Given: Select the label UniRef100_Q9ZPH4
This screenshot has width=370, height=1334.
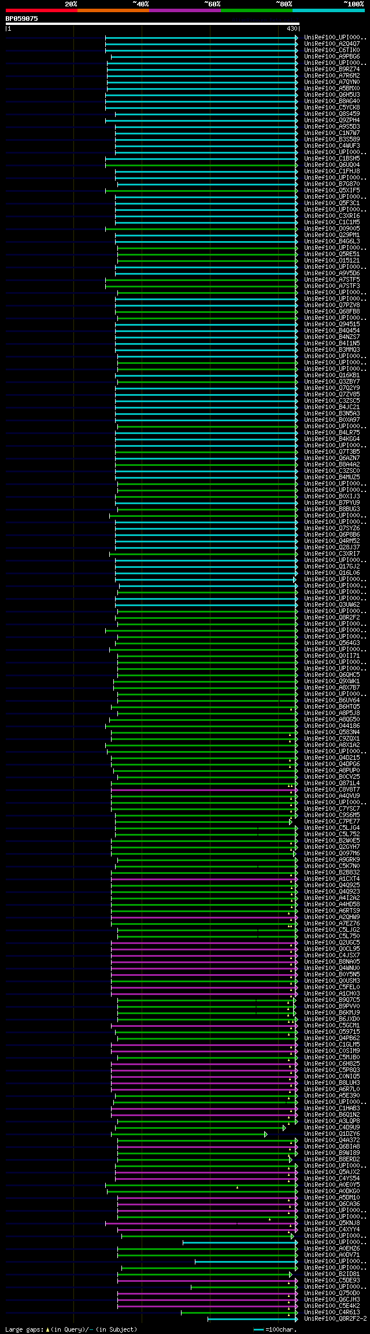Looking at the screenshot, I should coord(332,121).
